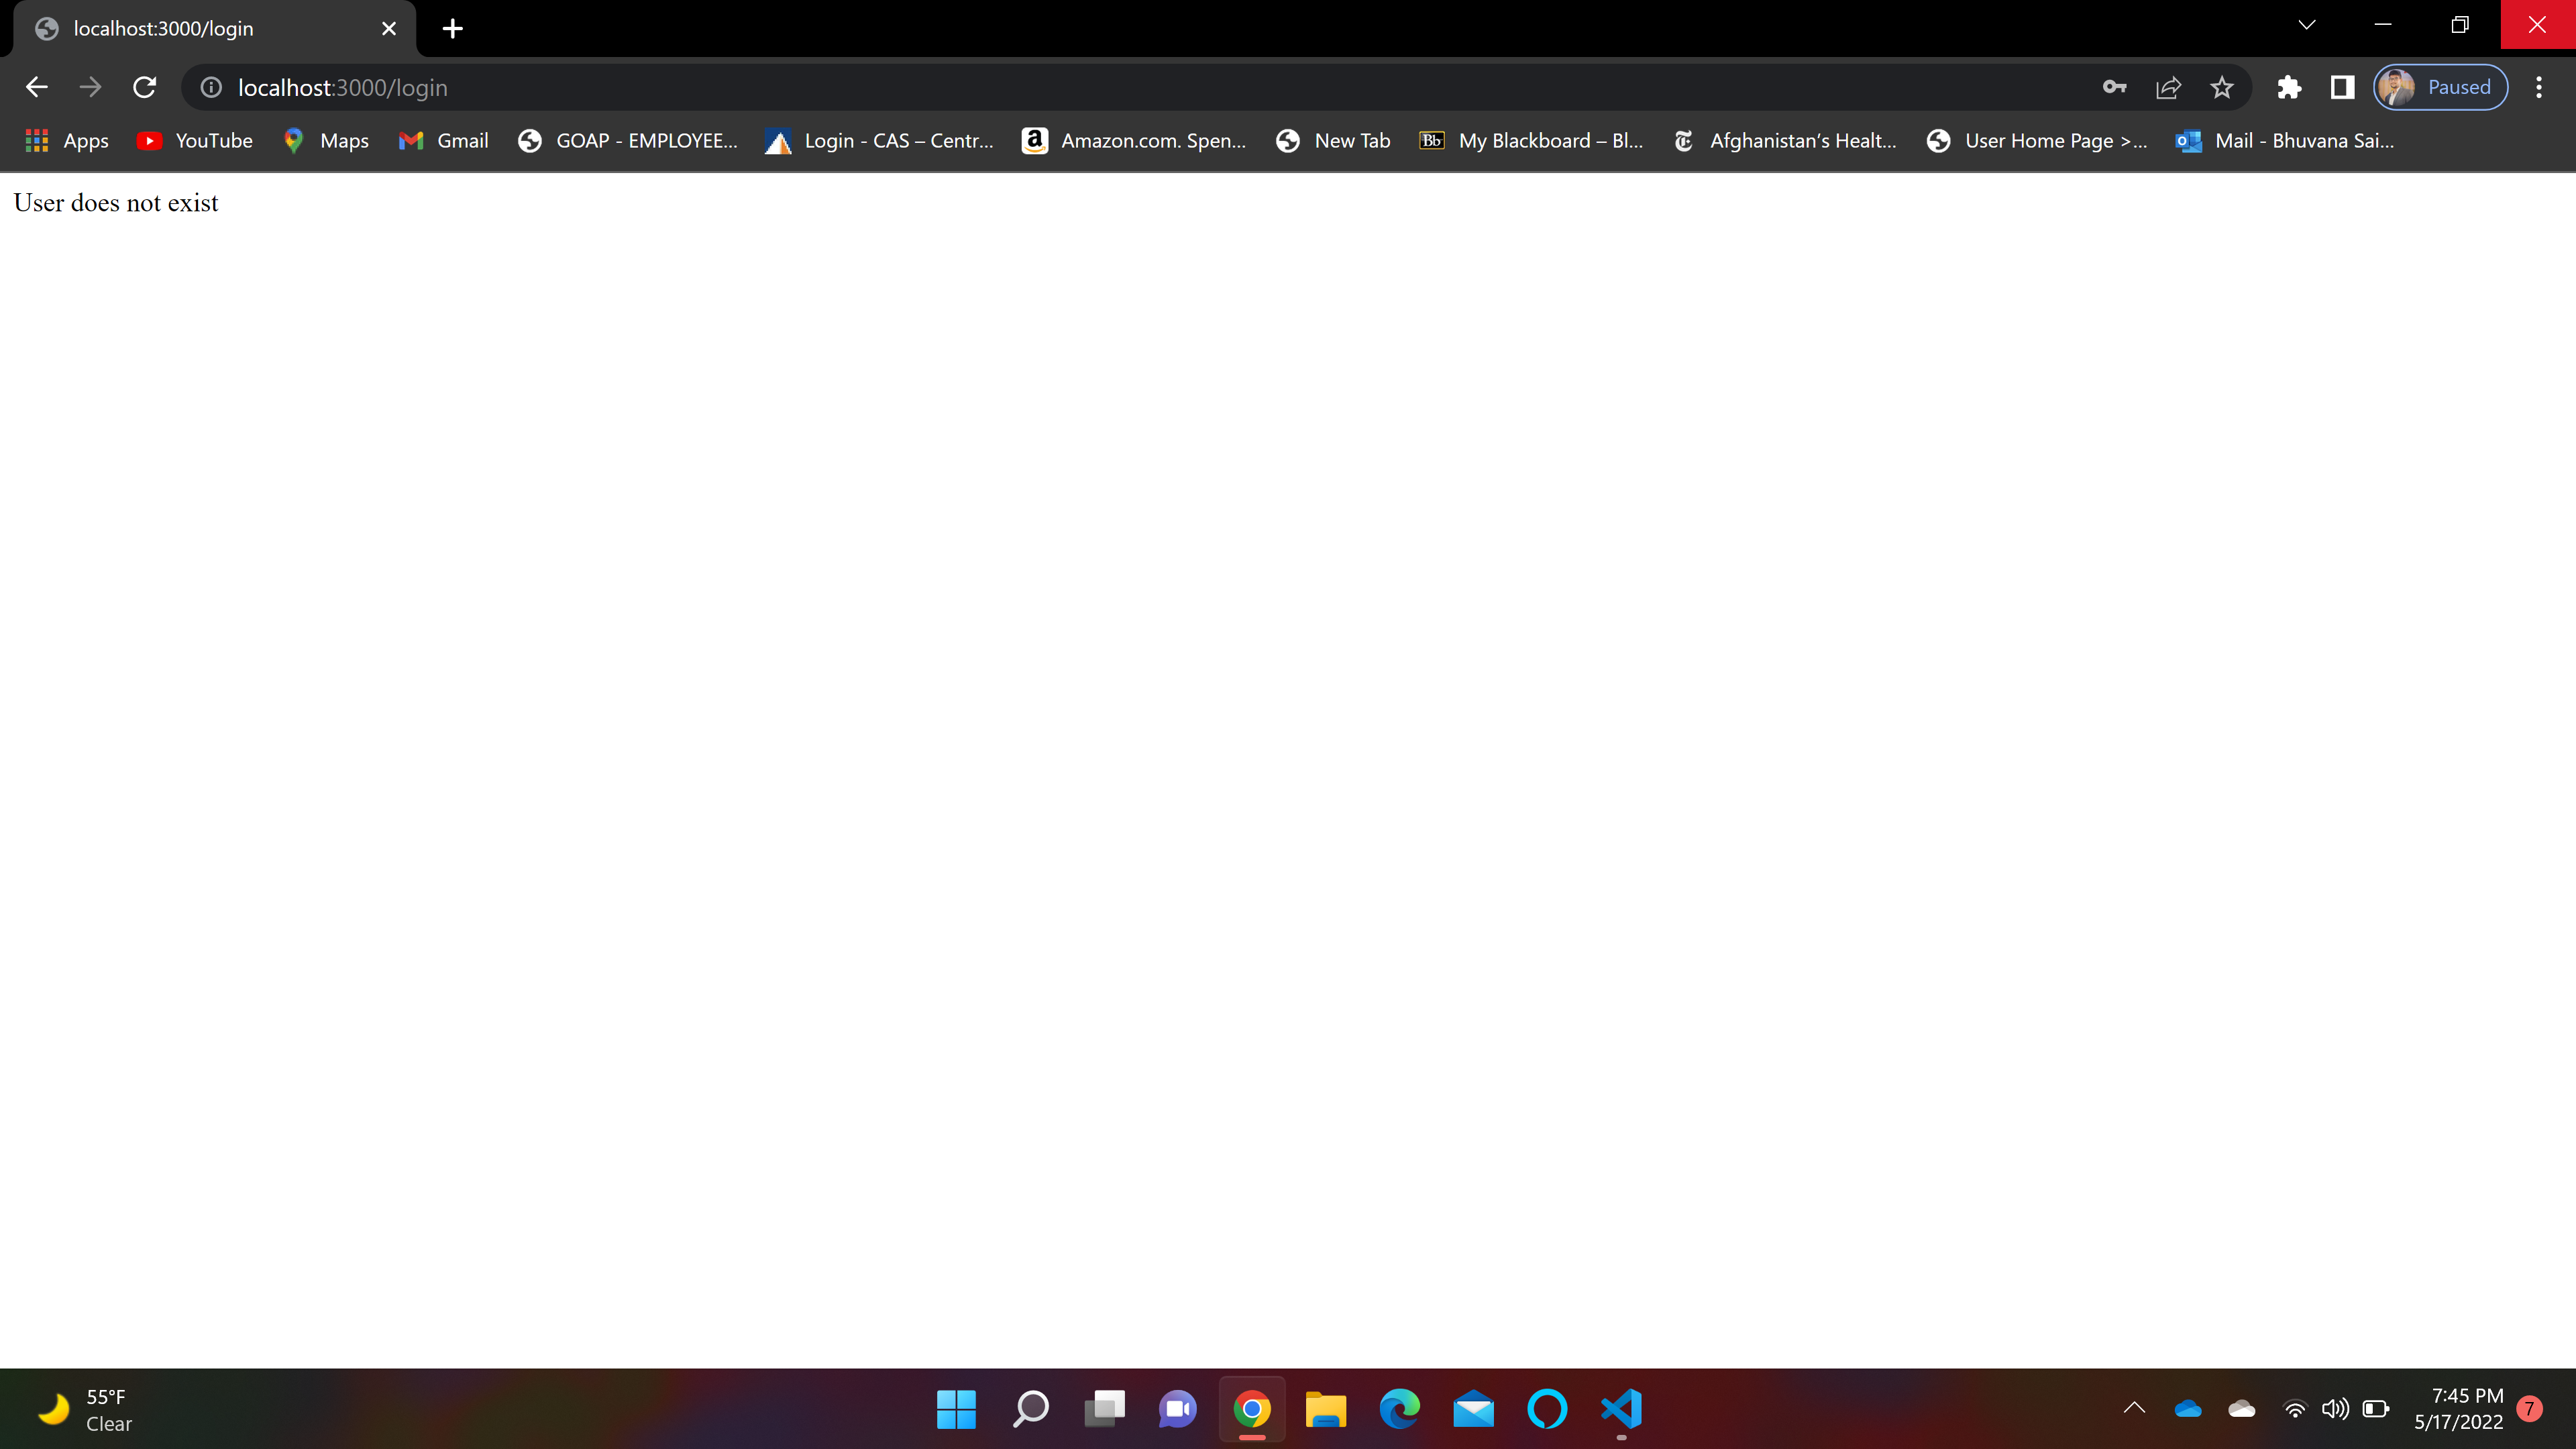The width and height of the screenshot is (2576, 1449).
Task: Open a new tab
Action: [x=453, y=29]
